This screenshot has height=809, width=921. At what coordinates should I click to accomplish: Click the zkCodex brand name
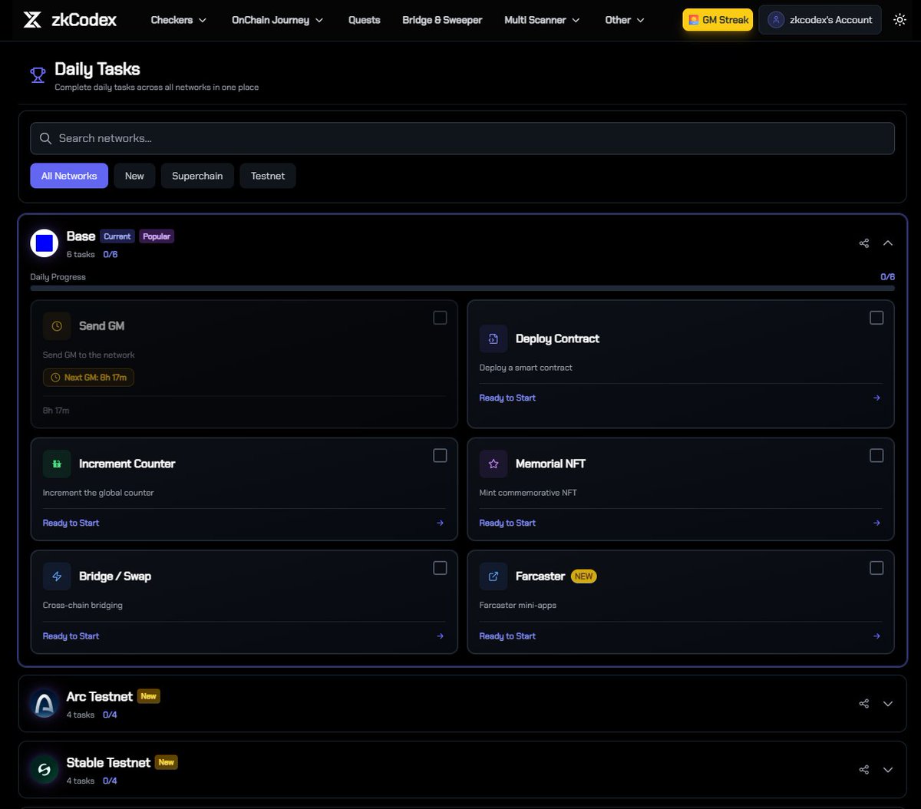click(x=84, y=20)
